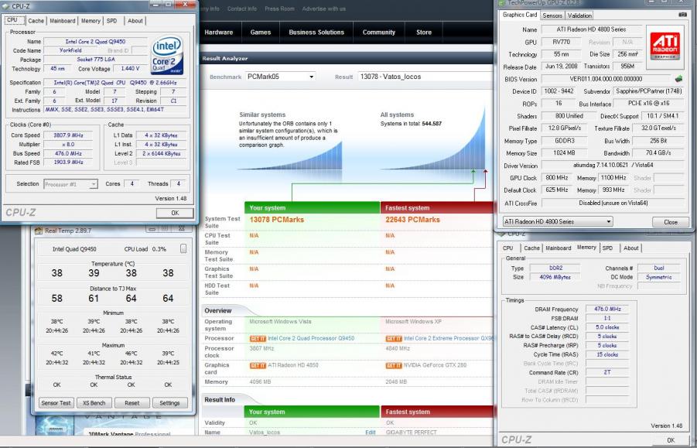The width and height of the screenshot is (697, 448).
Task: Click the camera screenshot icon in GPU-Z
Action: tap(683, 15)
